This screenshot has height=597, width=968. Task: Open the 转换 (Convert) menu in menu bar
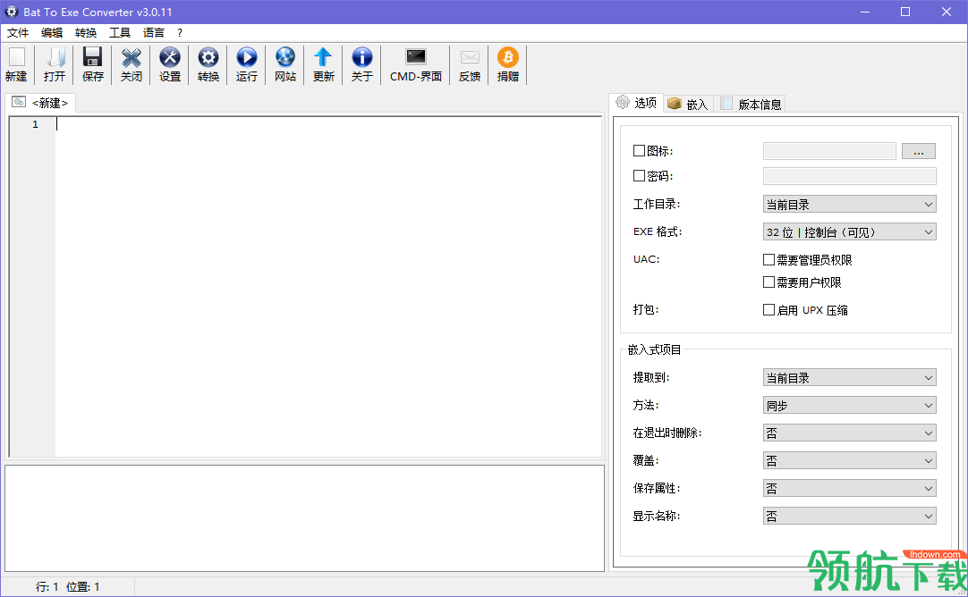pyautogui.click(x=86, y=33)
